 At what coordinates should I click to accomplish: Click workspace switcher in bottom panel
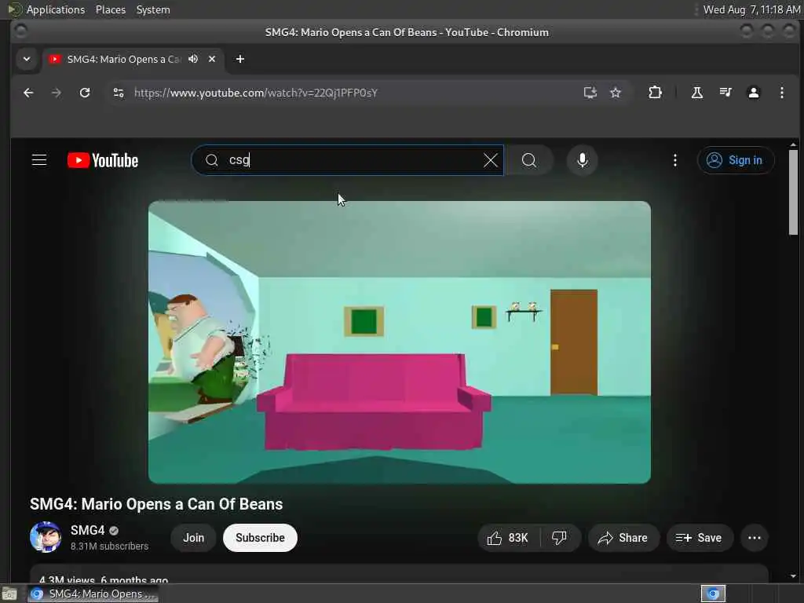pos(713,594)
